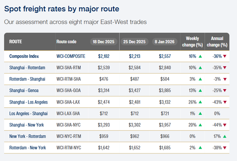
Task: Click green up arrow in Shanghai - Genoa row
Action: tap(200, 91)
